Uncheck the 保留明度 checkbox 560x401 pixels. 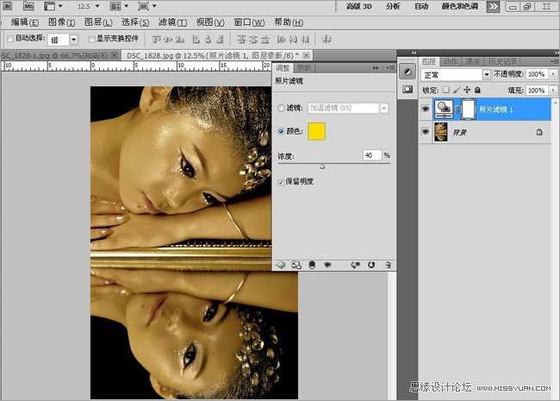[x=282, y=182]
